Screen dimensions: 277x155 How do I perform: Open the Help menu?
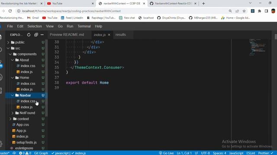click(x=98, y=26)
